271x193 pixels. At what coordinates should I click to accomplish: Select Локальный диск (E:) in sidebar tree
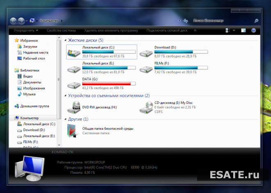[x=39, y=136]
